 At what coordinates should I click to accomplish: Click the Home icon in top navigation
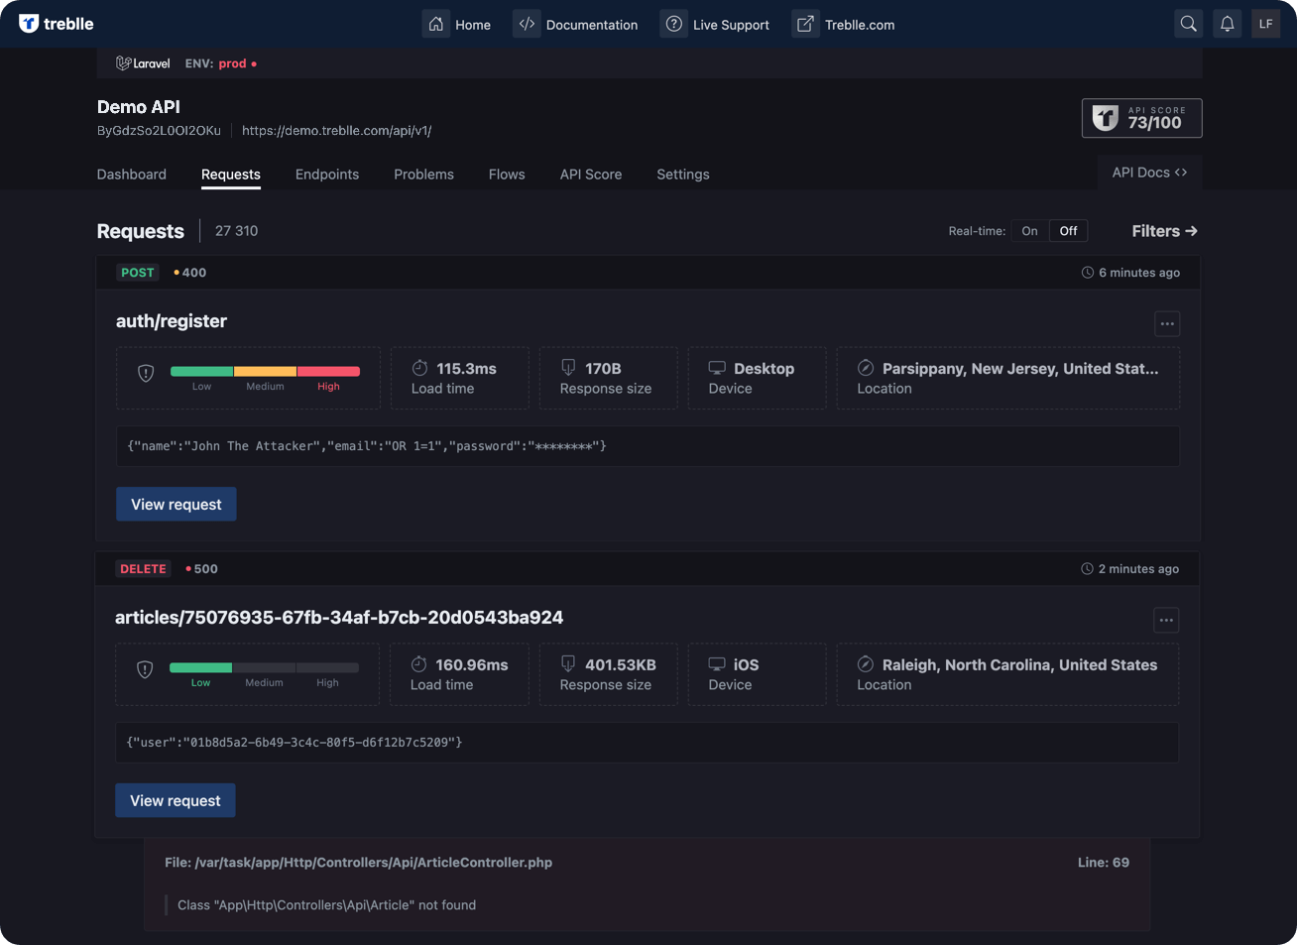tap(435, 23)
